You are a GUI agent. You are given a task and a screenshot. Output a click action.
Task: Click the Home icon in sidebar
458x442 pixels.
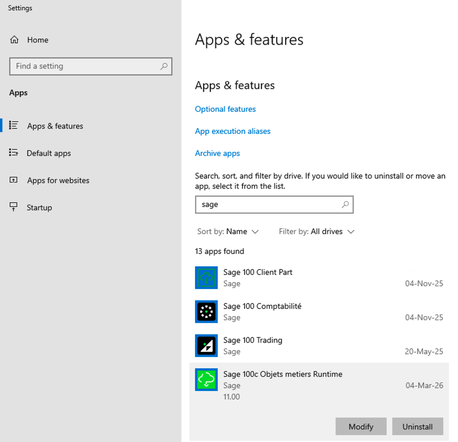coord(15,40)
